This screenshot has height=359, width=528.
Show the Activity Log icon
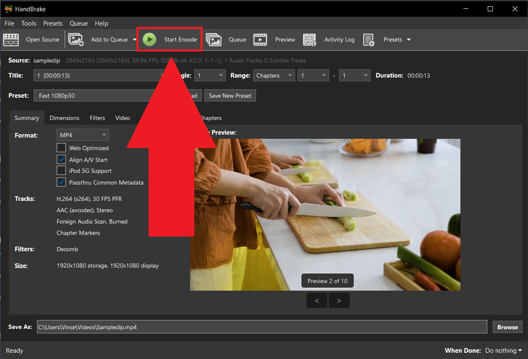pyautogui.click(x=310, y=39)
